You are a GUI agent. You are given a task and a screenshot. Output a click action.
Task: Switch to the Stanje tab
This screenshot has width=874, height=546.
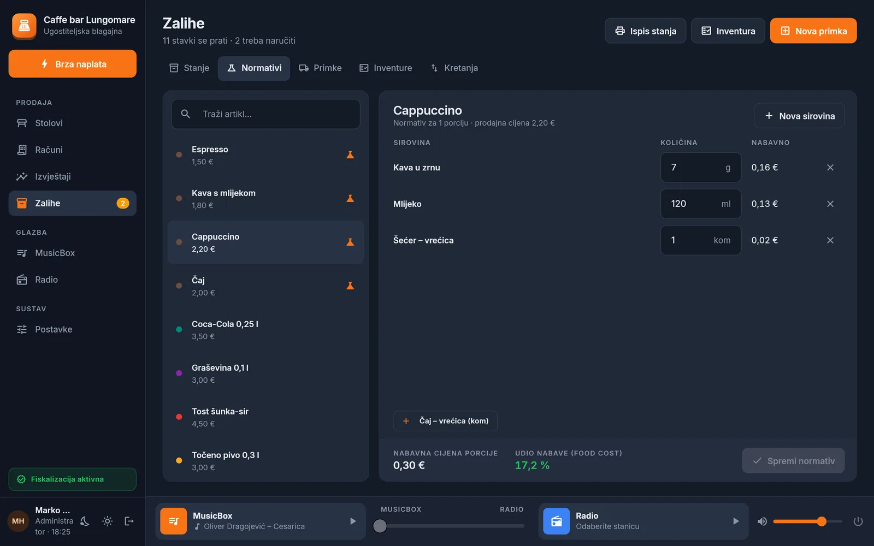tap(190, 68)
